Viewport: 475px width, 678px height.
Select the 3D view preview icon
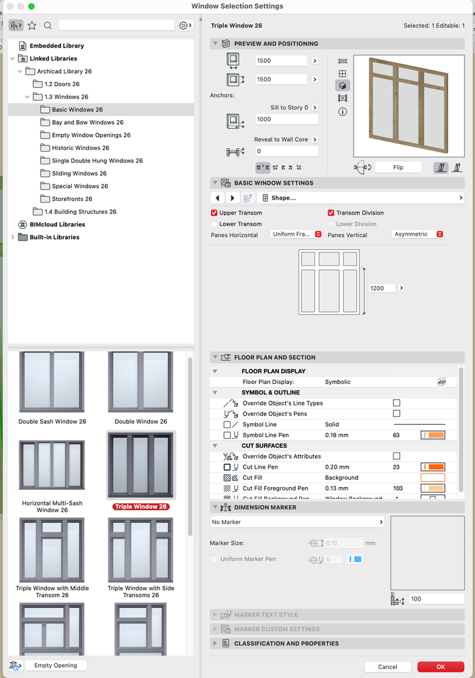tap(343, 86)
